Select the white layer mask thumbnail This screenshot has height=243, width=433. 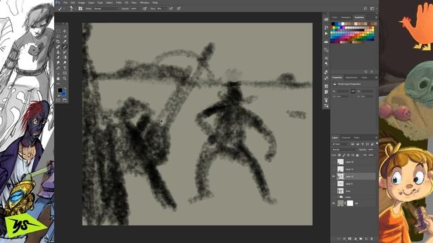(350, 203)
